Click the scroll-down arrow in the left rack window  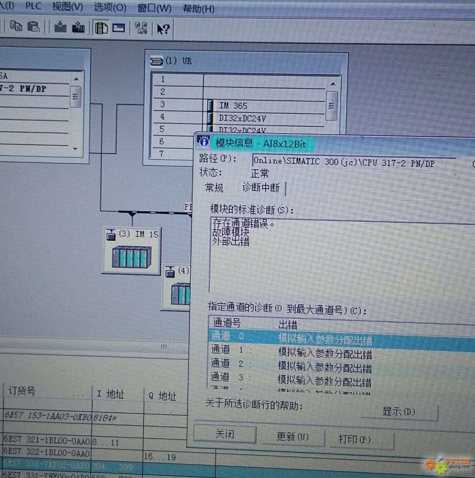click(75, 149)
